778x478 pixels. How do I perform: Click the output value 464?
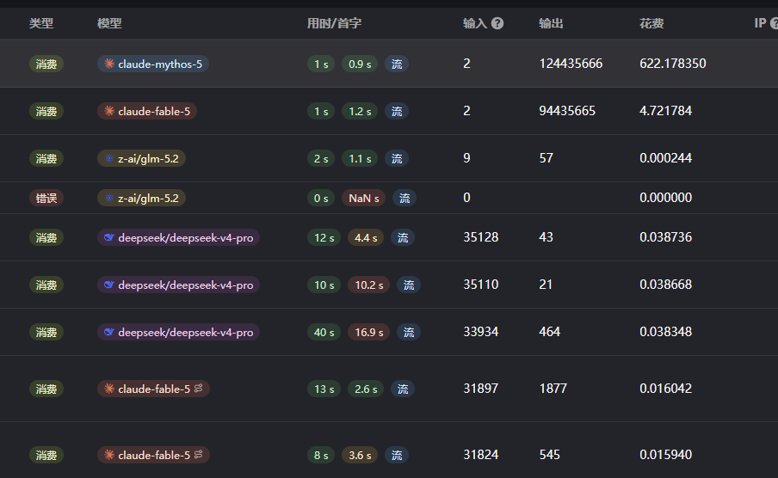[549, 331]
